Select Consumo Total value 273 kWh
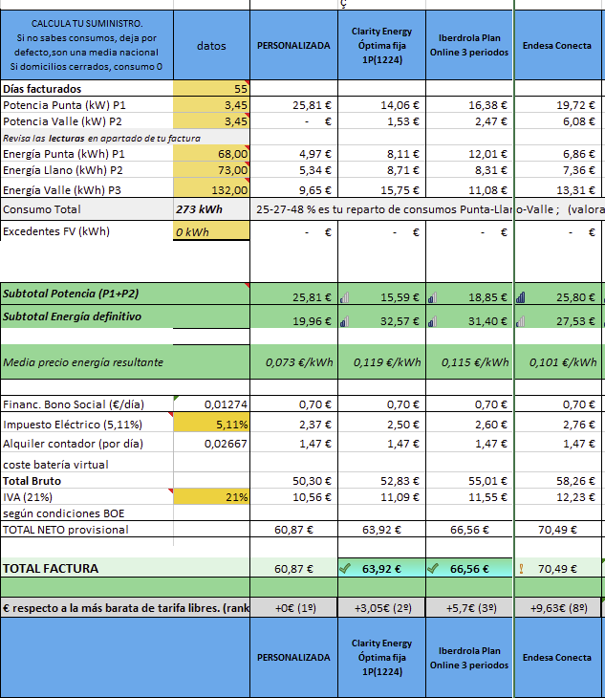This screenshot has height=698, width=605. 211,209
